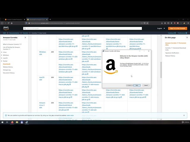
Task: Click the AWS logo in the header
Action: pyautogui.click(x=6, y=28)
